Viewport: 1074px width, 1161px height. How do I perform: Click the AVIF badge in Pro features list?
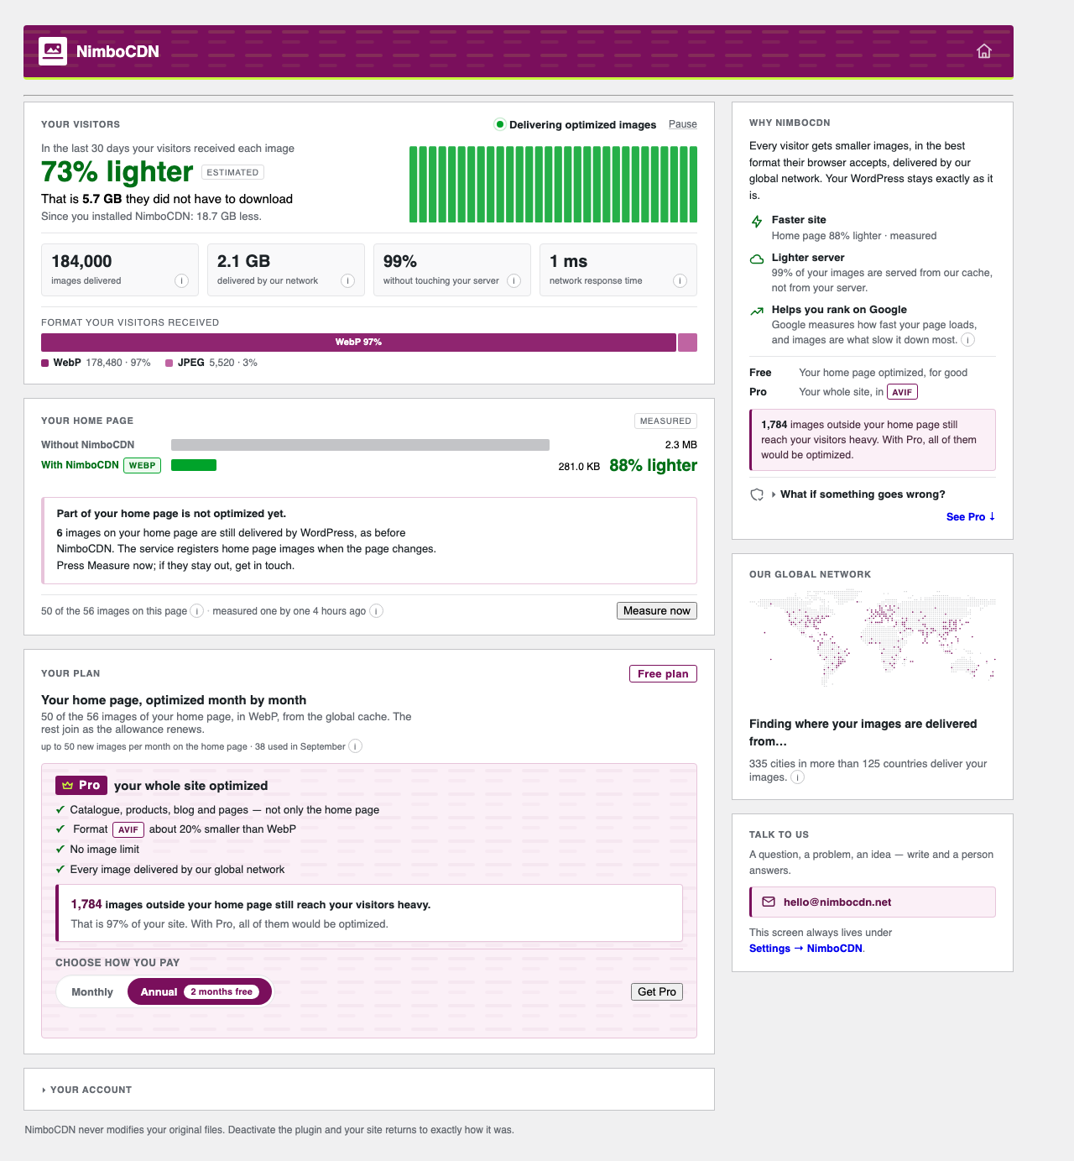pos(128,829)
